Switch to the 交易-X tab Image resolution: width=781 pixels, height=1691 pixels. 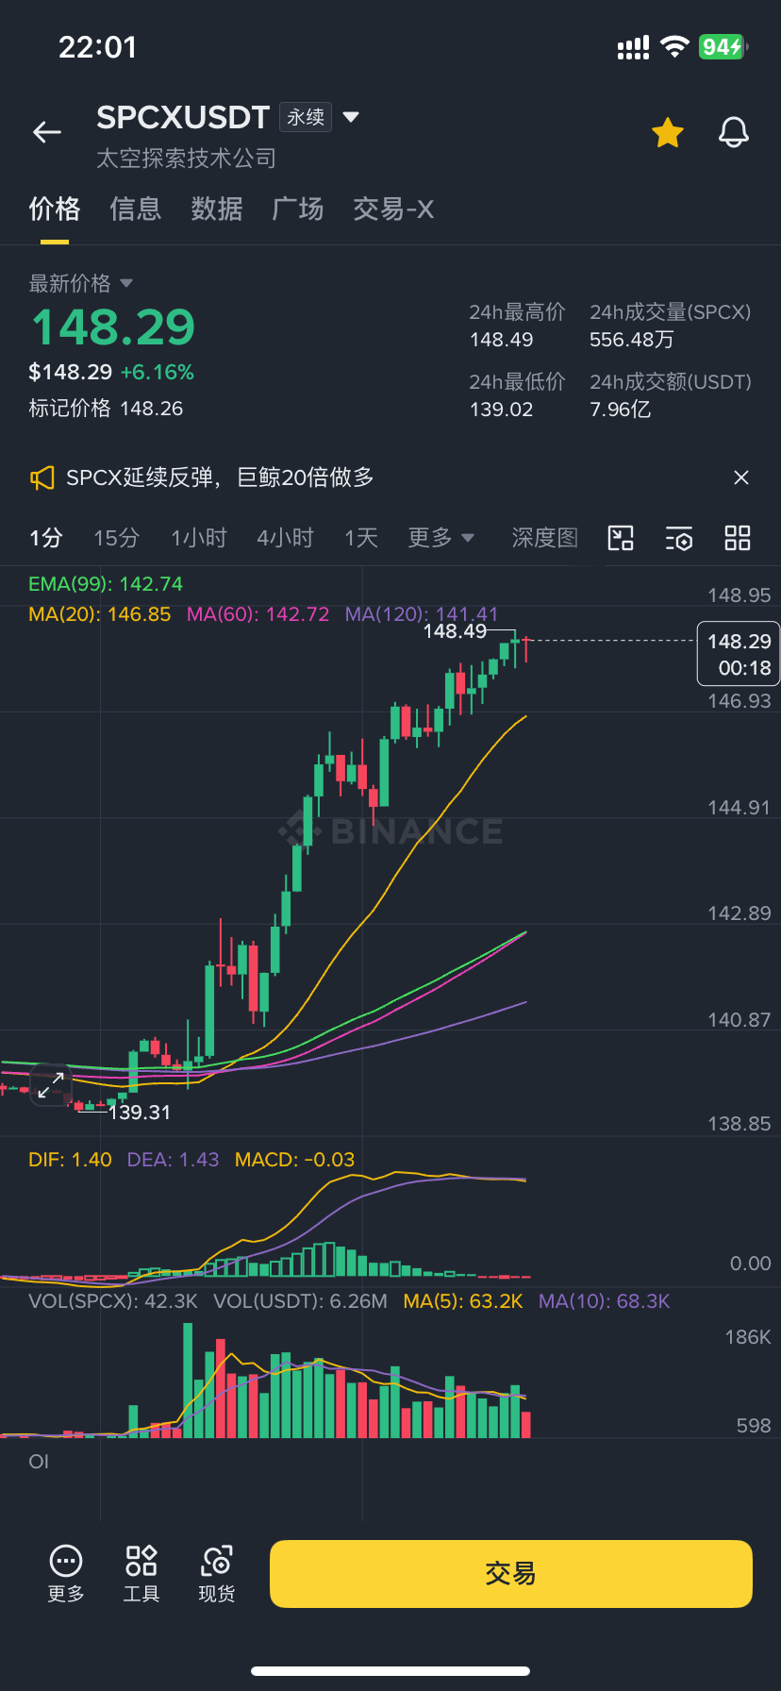(x=393, y=209)
